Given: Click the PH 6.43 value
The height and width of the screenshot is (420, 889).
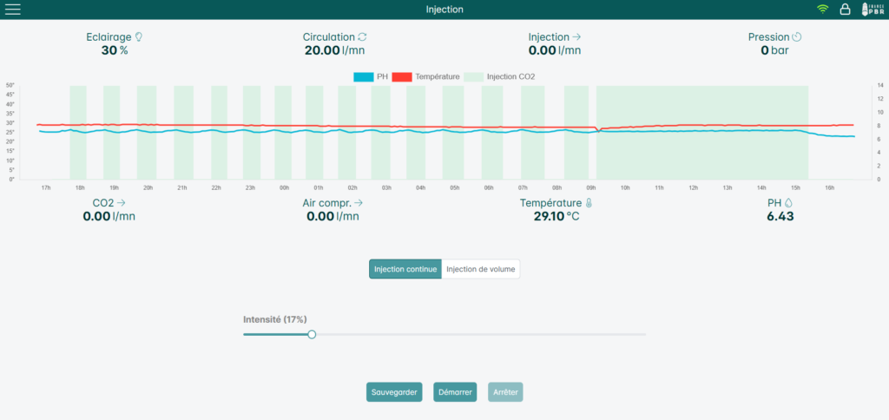Looking at the screenshot, I should (780, 217).
